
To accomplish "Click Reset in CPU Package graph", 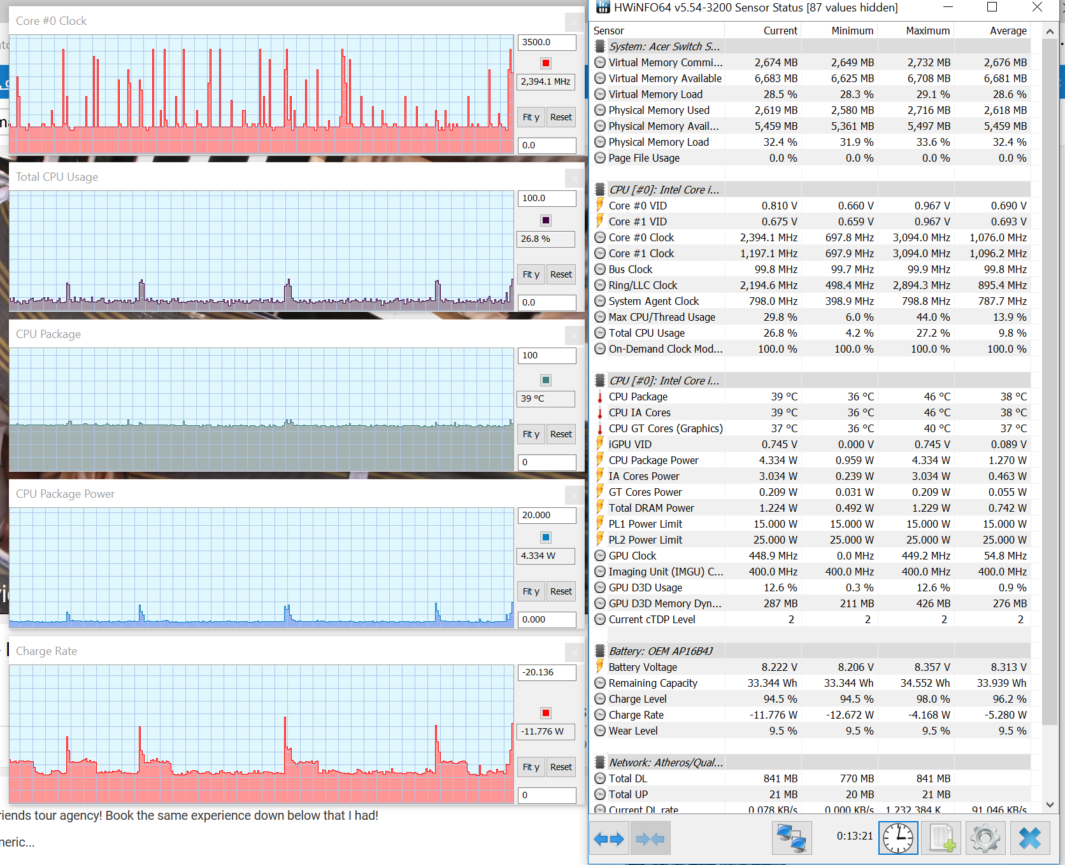I will [x=561, y=434].
